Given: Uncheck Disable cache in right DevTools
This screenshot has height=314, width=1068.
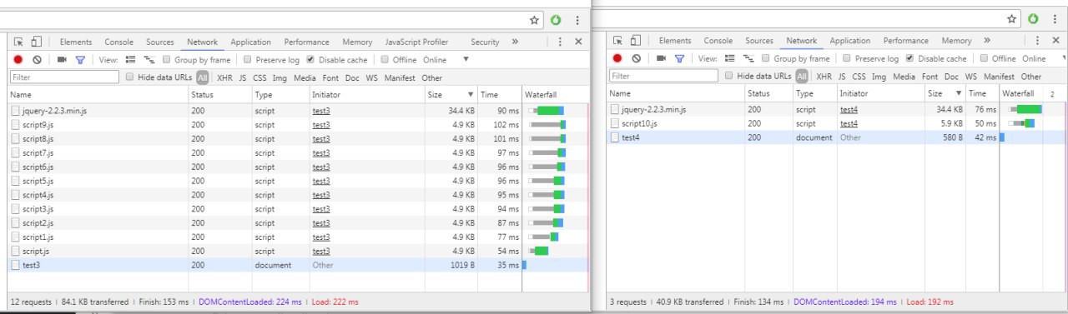Looking at the screenshot, I should pos(909,58).
